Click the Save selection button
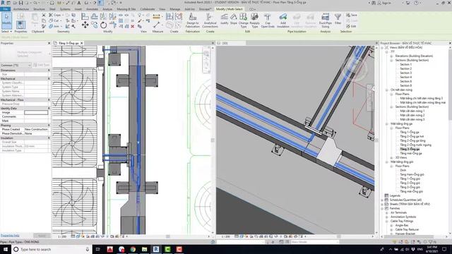Image resolution: width=452 pixels, height=254 pixels. 352,15
